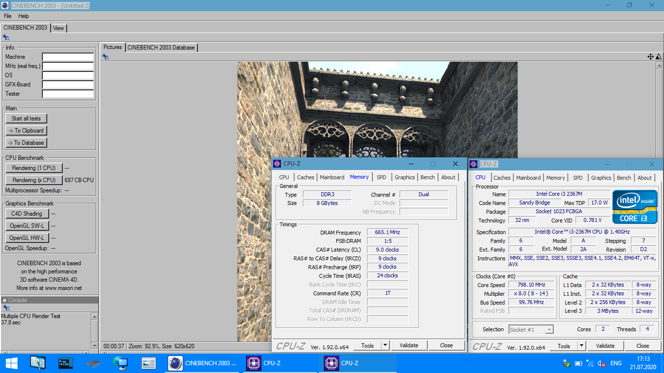Click the Wi-Fi network tray icon
The height and width of the screenshot is (373, 664).
(590, 363)
